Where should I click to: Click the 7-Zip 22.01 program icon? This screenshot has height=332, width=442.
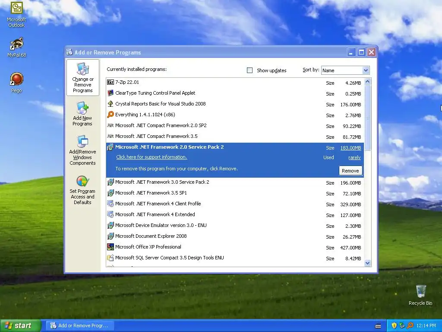[110, 82]
